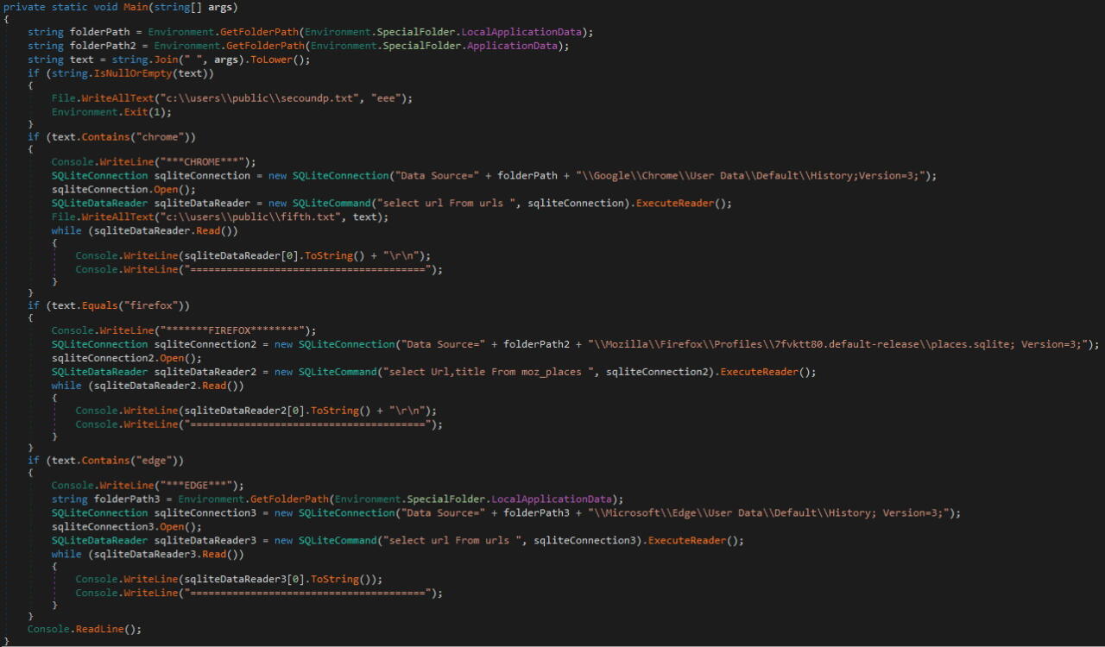
Task: Click the ToLower() method call
Action: (277, 60)
